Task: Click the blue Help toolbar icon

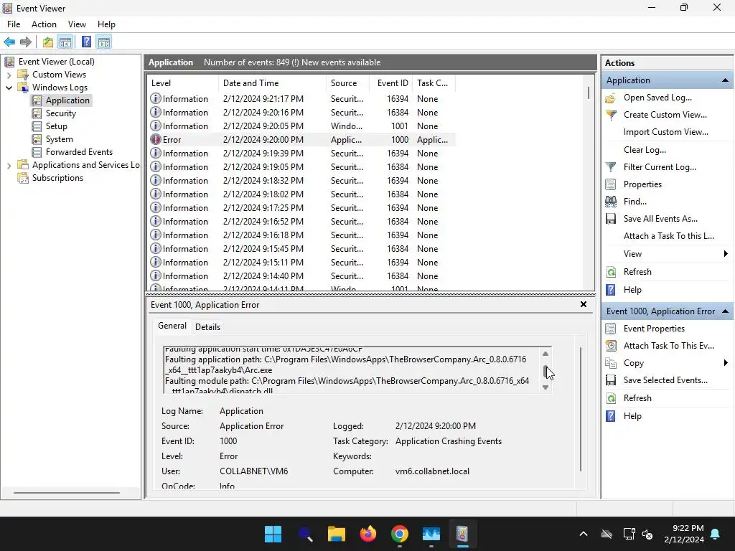Action: click(x=86, y=42)
